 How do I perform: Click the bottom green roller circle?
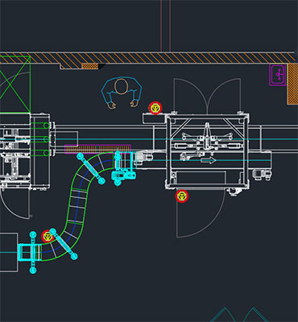47,153
